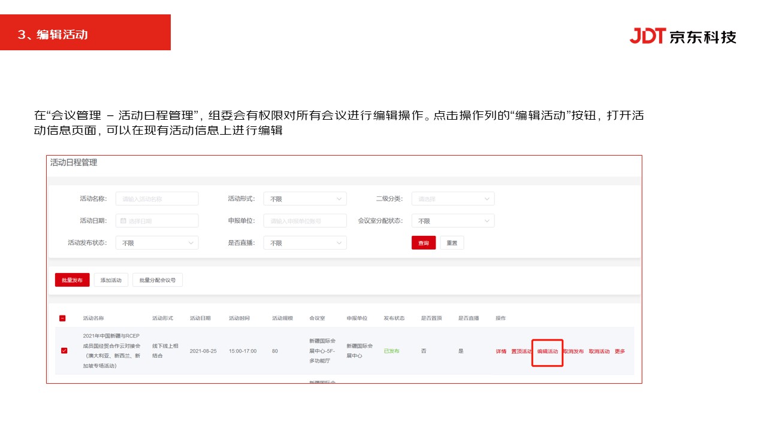
Task: Open the 更多 actions link
Action: [x=620, y=351]
